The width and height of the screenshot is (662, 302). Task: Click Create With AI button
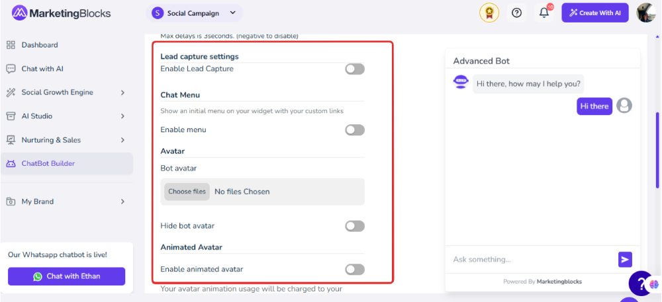point(595,13)
